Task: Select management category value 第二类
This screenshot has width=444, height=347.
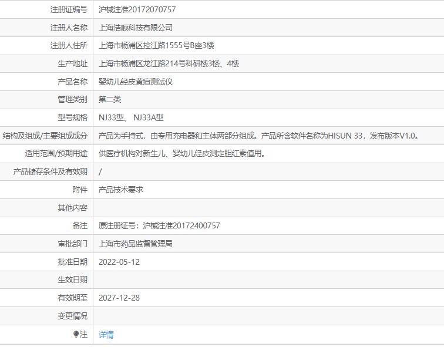Action: 110,99
